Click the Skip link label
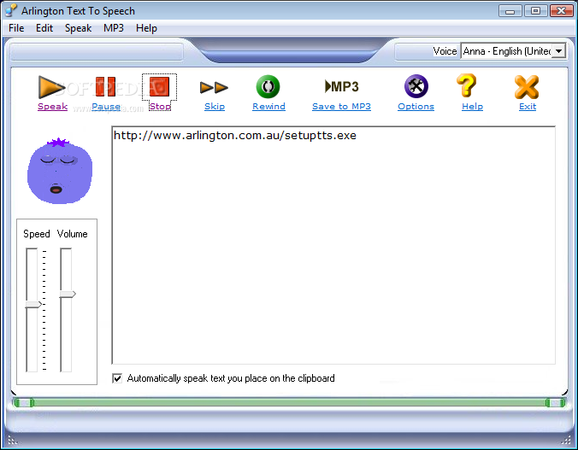 tap(215, 107)
